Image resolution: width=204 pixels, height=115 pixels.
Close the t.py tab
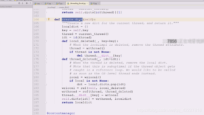click(x=41, y=3)
